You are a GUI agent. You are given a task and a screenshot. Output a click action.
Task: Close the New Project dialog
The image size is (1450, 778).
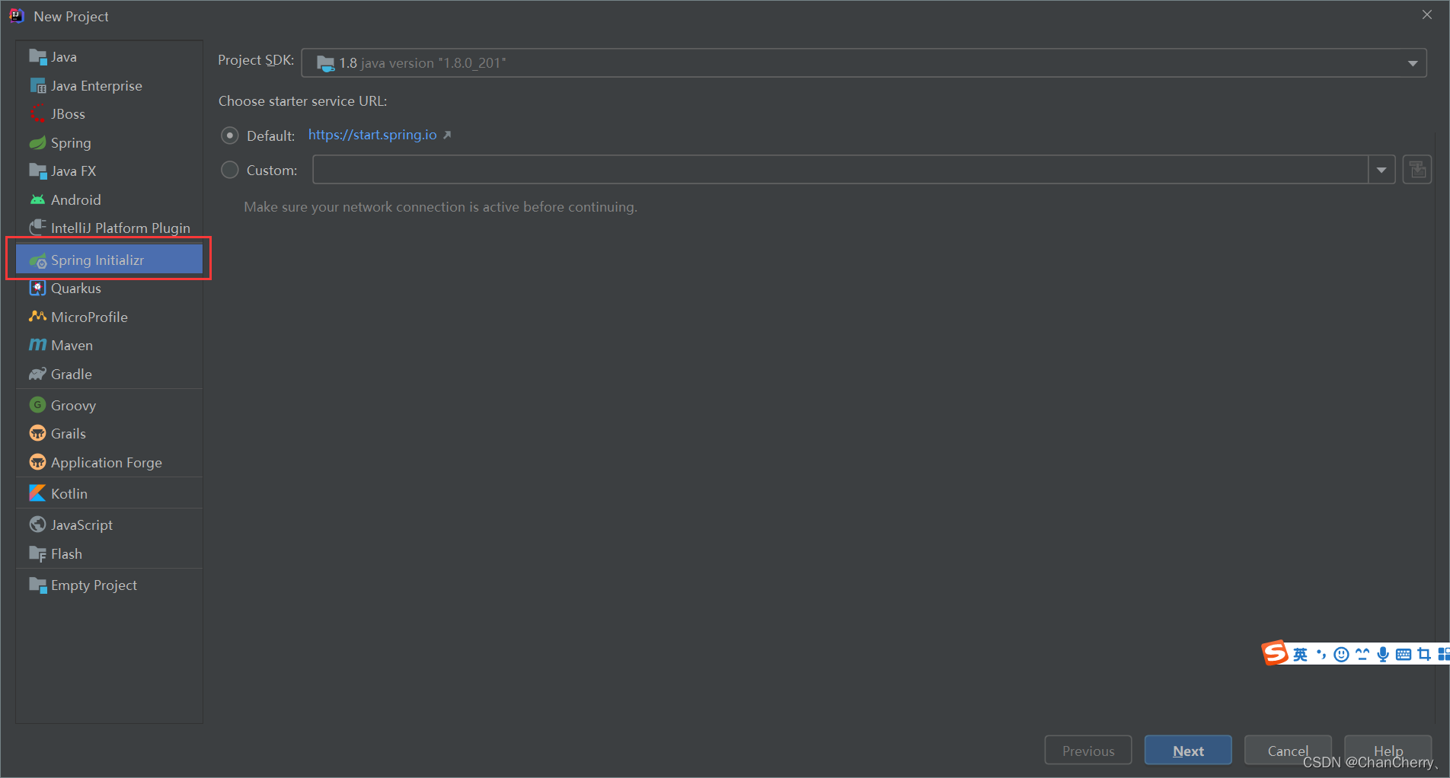[1427, 14]
